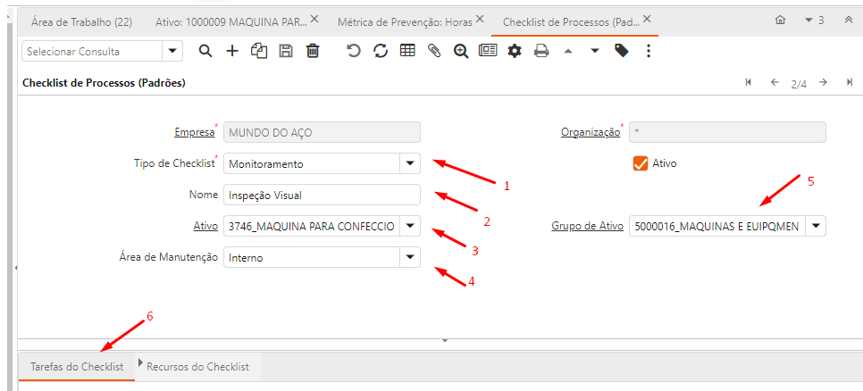
Task: Open the Tarefas do Checklist tab
Action: 77,366
